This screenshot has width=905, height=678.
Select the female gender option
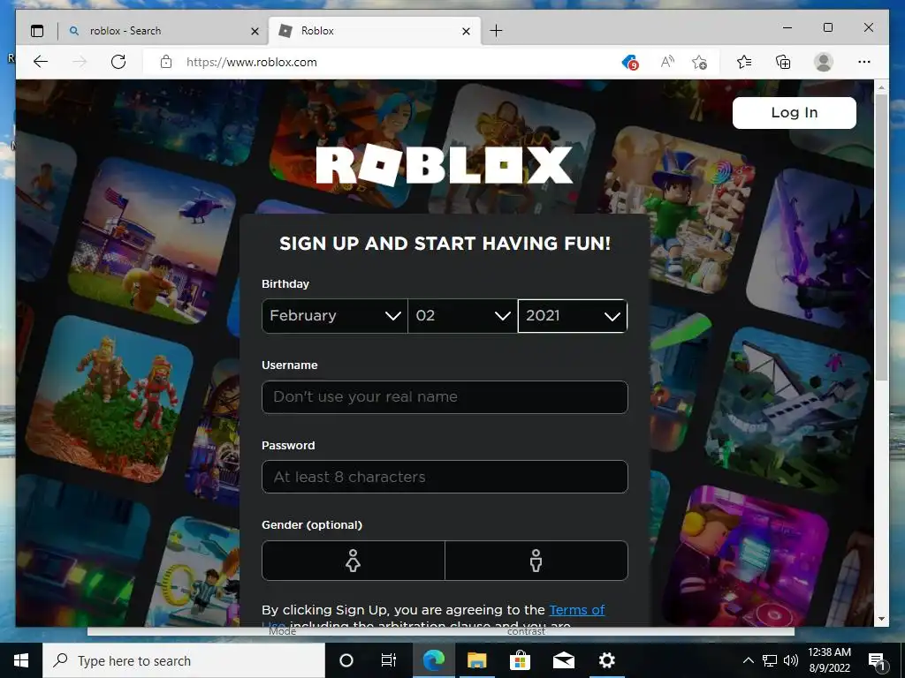[x=354, y=561]
